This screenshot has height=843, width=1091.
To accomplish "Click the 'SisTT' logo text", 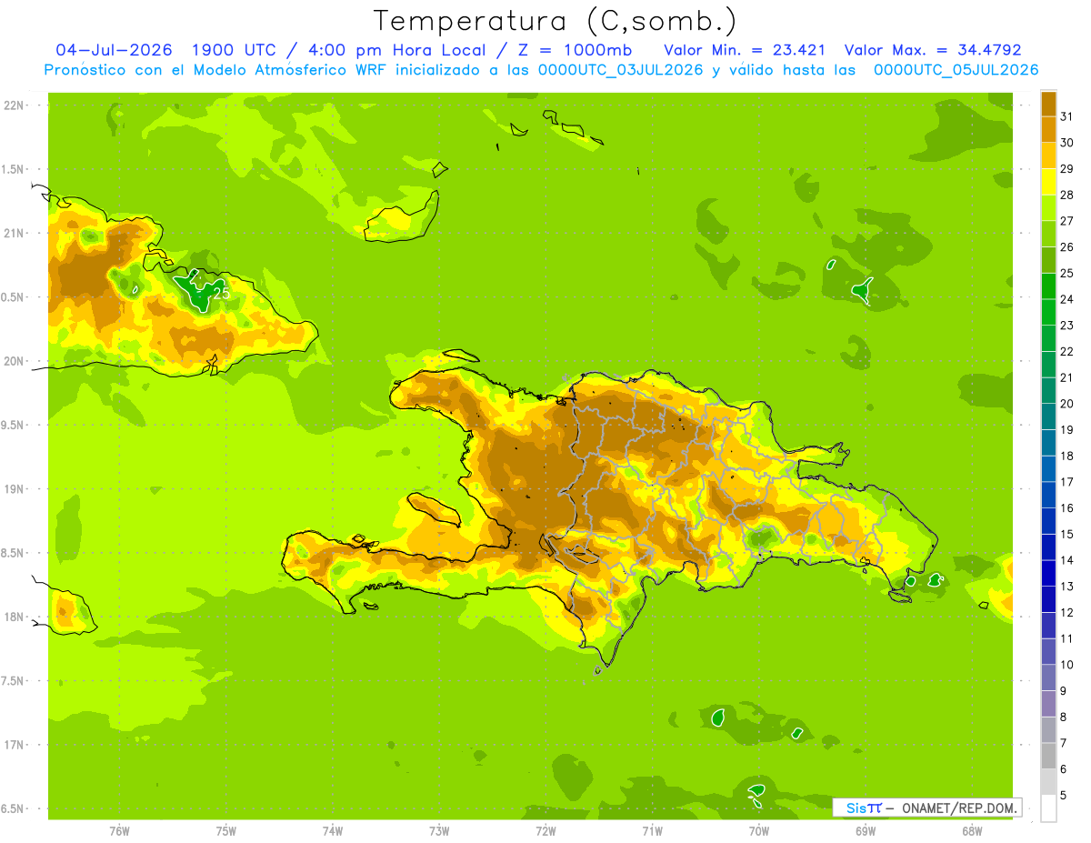I will tap(864, 808).
